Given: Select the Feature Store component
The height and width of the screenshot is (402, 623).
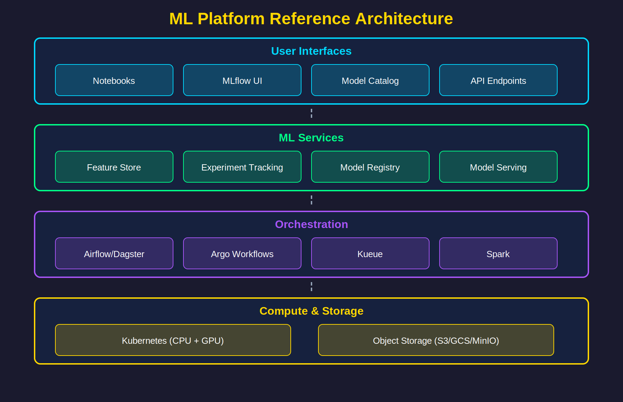Looking at the screenshot, I should click(x=114, y=167).
